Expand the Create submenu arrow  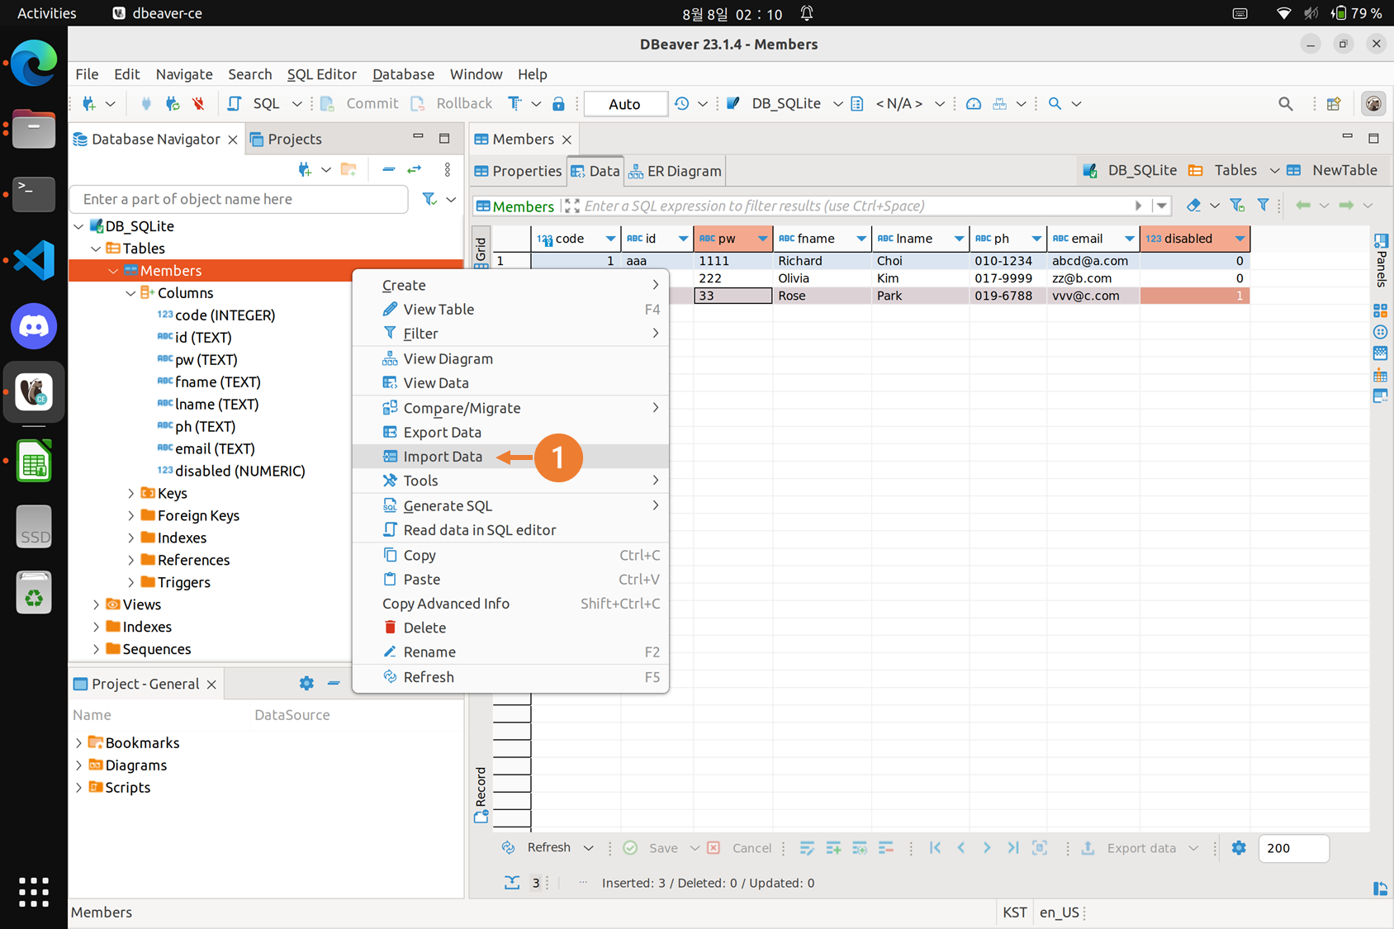coord(656,285)
